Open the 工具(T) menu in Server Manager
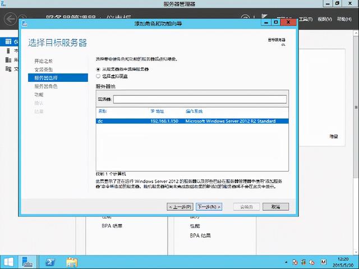The height and width of the screenshot is (269, 359). click(306, 19)
